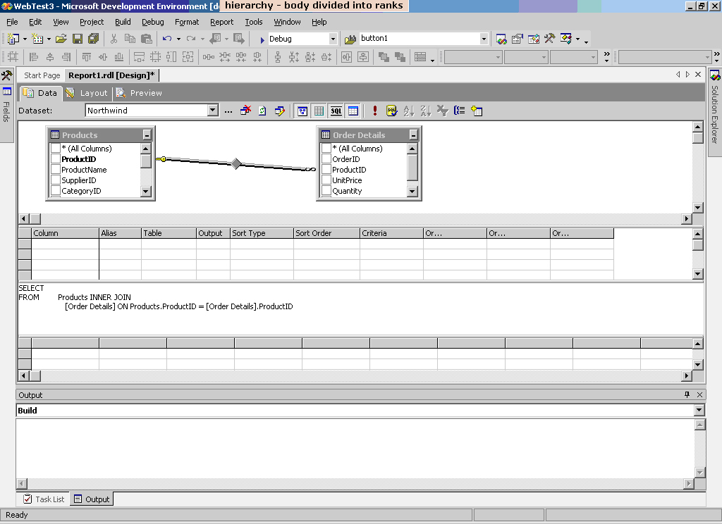Click the Products table vertical scrollbar thumb
The height and width of the screenshot is (524, 722).
(146, 161)
